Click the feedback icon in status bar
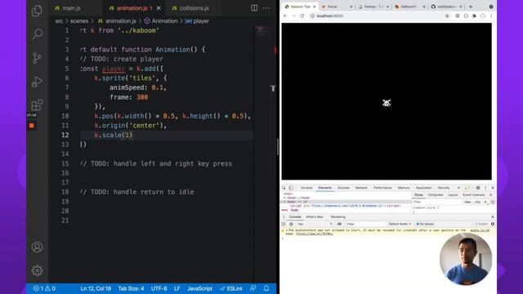 253,288
